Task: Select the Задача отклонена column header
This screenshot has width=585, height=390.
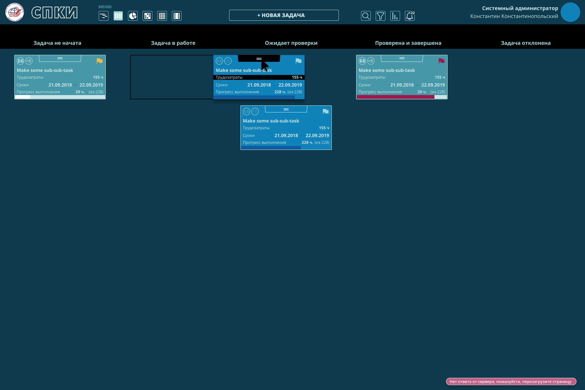Action: pos(526,43)
